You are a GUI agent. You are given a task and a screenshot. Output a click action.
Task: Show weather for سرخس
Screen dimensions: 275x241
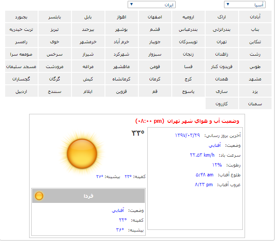[55, 54]
